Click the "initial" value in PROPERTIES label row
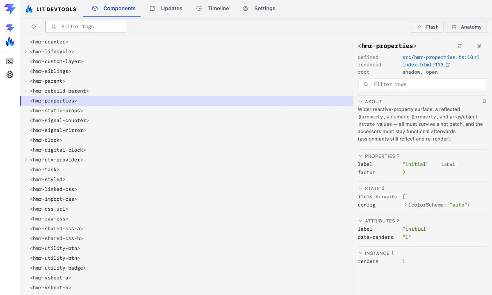This screenshot has height=295, width=492. pyautogui.click(x=415, y=164)
